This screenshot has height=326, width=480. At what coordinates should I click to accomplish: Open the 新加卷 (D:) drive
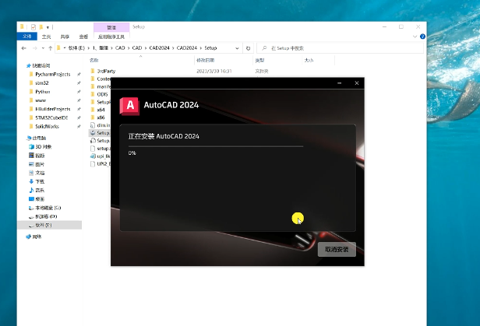click(x=46, y=216)
